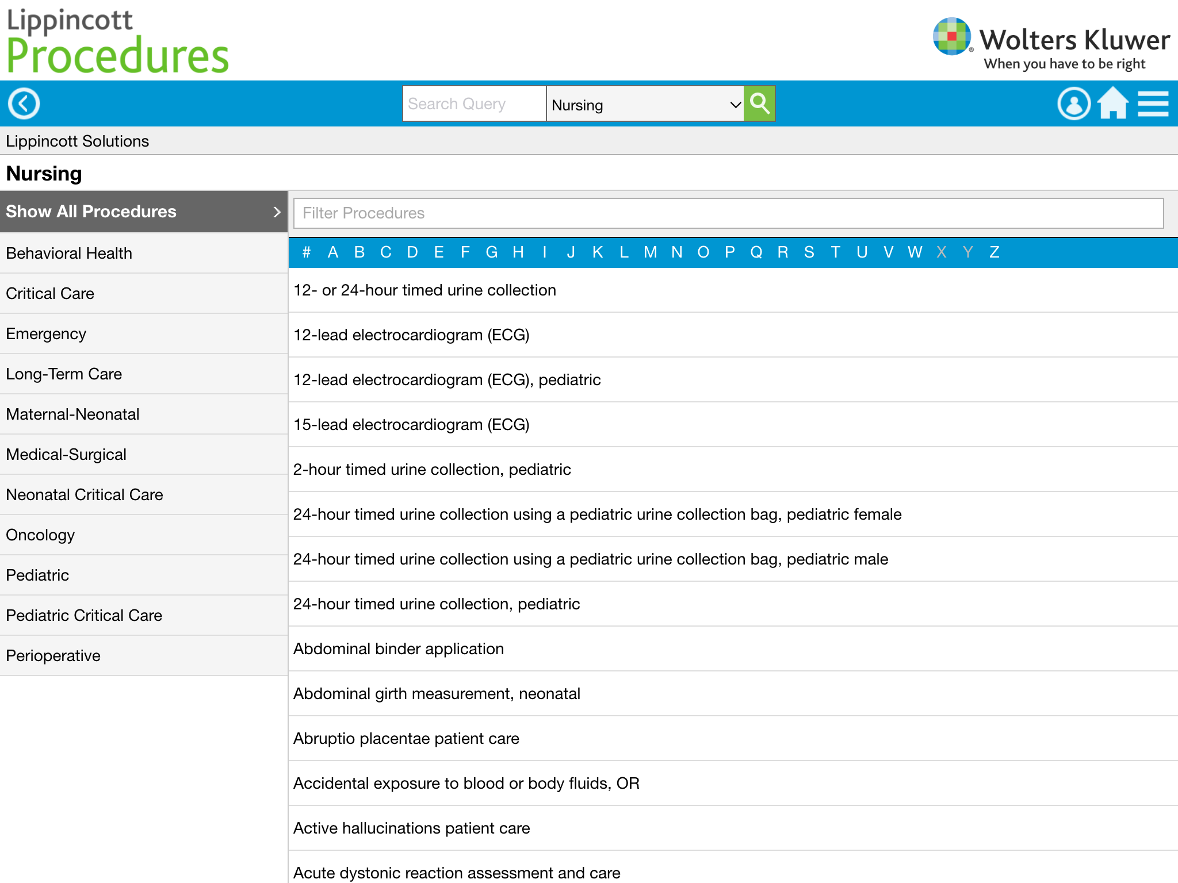Screen dimensions: 1178x883
Task: Focus the Search Query field
Action: click(474, 103)
